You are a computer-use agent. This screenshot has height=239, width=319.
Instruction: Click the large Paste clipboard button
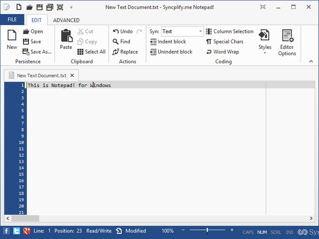[66, 39]
